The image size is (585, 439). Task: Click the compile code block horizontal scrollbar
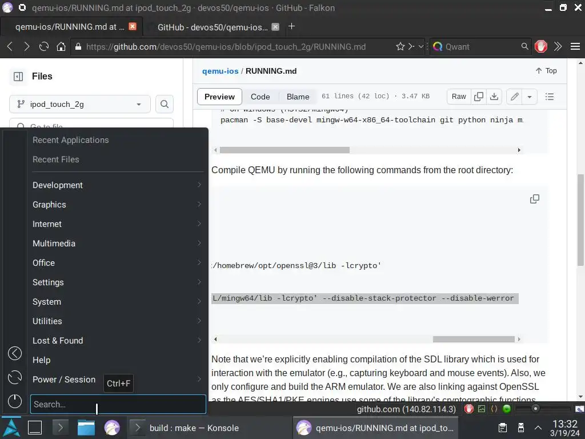click(474, 340)
